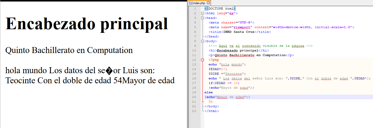This screenshot has width=373, height=128.
Task: Click the green HTML comment line
Action: 261,46
